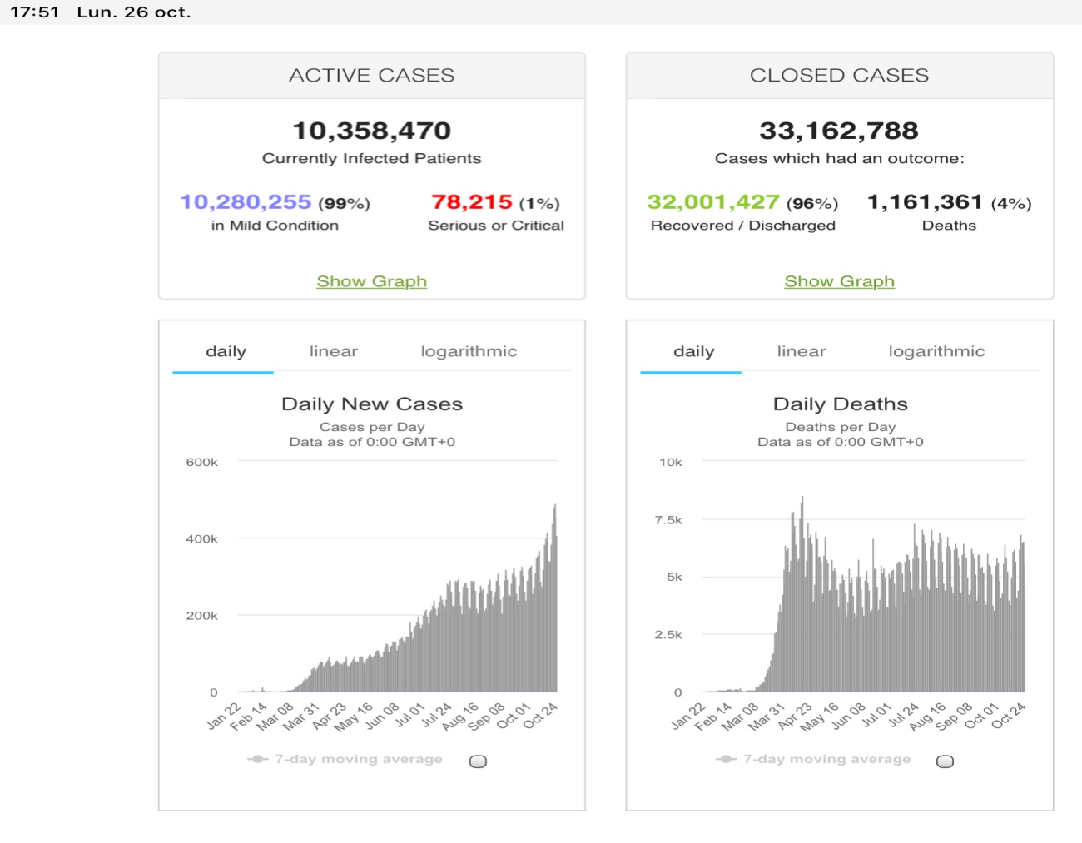Click the red serious or critical count 78,215
Viewport: 1082px width, 843px height.
coord(471,202)
